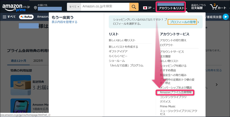The image size is (230, 117).
Task: Switch to the 2025年 tab
Action: point(38,61)
